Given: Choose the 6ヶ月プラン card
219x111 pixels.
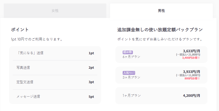Looking at the screenshot, I should (161, 55).
